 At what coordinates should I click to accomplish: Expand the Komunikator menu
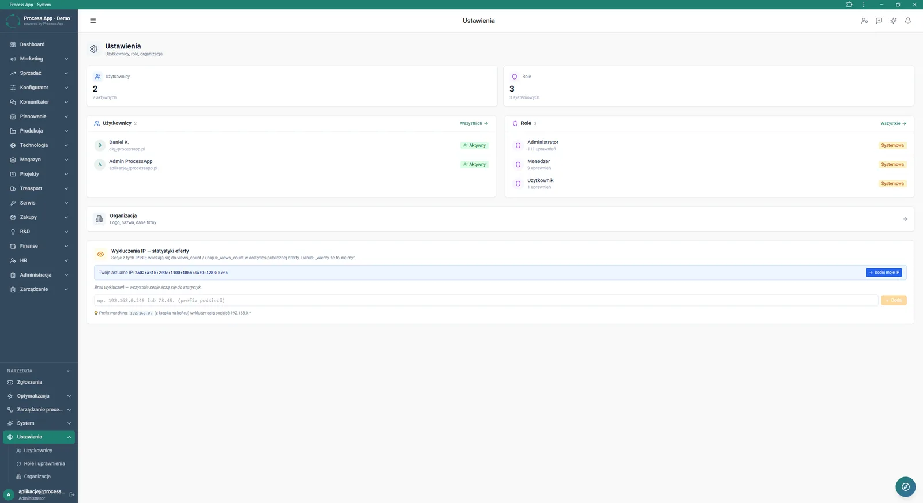point(39,102)
